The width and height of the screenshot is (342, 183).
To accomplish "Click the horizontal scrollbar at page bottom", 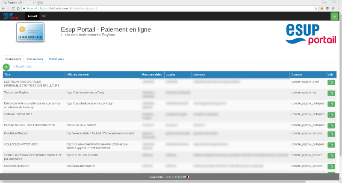I will tap(171, 181).
